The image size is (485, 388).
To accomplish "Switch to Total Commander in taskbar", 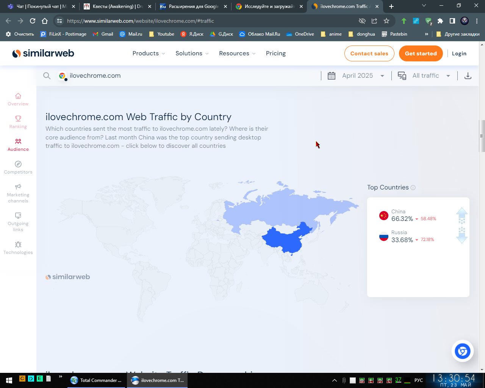I will point(96,380).
